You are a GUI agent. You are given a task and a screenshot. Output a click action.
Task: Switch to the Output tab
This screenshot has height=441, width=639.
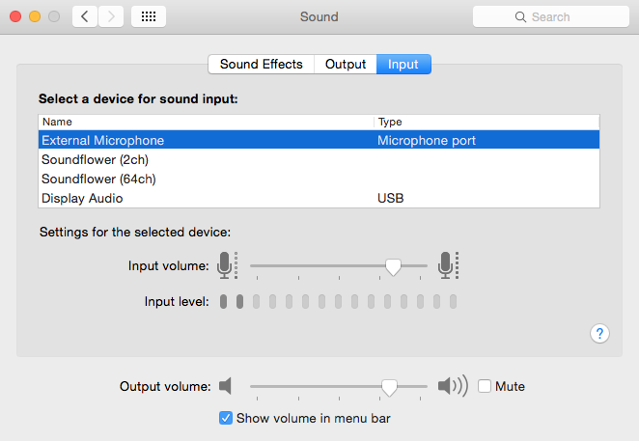pos(345,65)
